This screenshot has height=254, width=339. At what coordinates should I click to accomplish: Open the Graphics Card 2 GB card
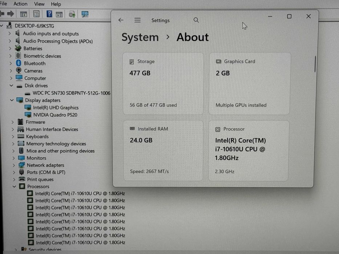[249, 83]
